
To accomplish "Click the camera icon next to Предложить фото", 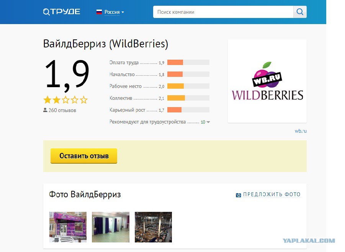I will (x=238, y=195).
